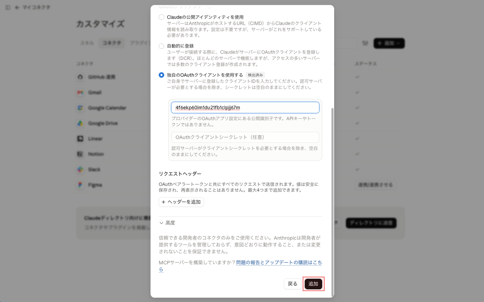Toggle the sidebar panel icon

[8, 7]
